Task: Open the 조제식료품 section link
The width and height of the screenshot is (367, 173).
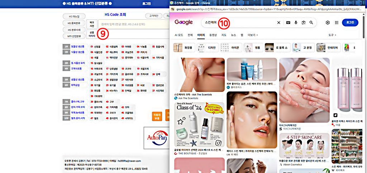Action: [x=76, y=69]
